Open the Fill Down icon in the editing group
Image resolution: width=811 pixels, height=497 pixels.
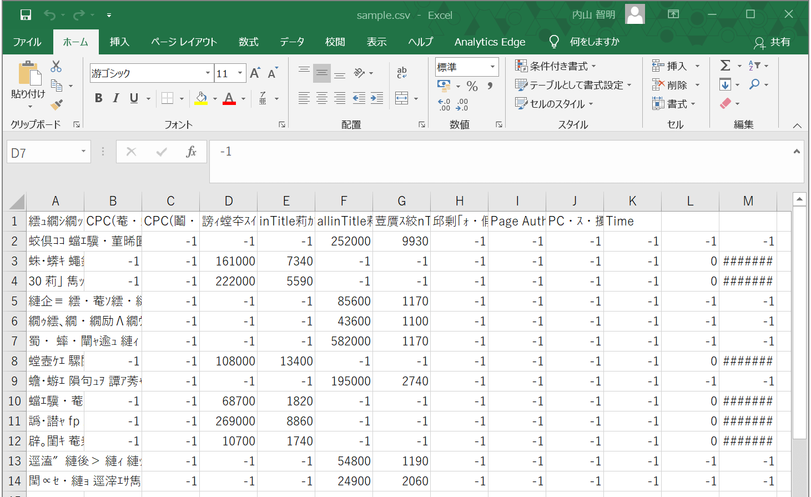(x=725, y=84)
